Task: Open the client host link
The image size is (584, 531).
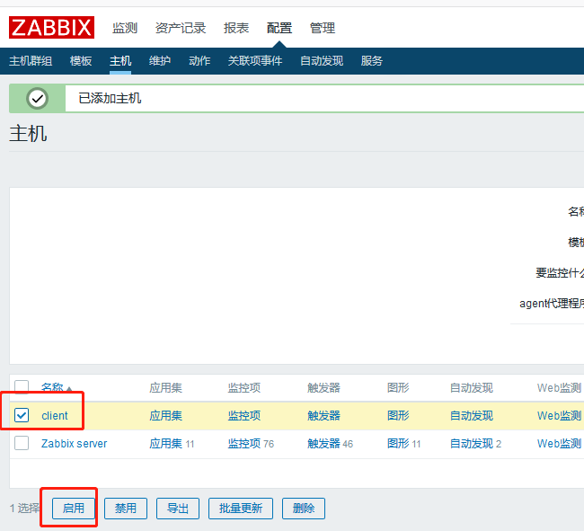Action: coord(55,416)
